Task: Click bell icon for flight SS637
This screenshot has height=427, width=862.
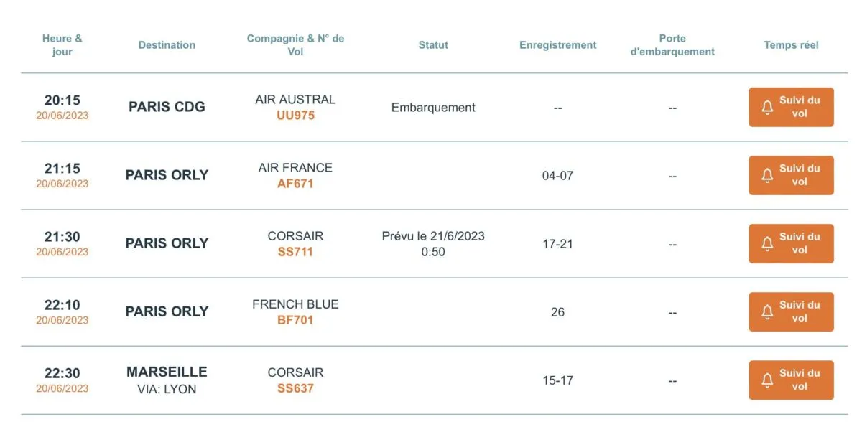Action: click(767, 380)
